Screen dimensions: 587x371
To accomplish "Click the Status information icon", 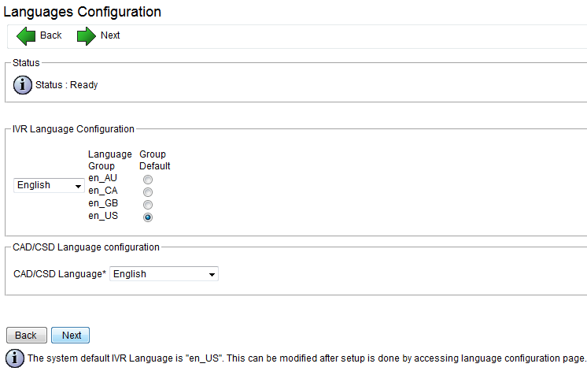I will 23,84.
